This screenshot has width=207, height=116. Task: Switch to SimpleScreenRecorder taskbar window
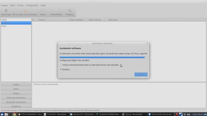click(108, 114)
